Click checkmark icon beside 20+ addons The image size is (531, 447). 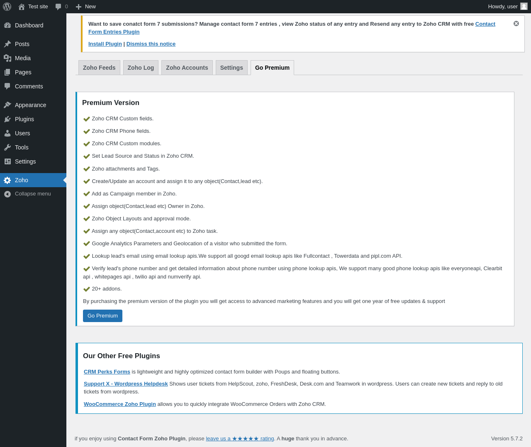(87, 289)
